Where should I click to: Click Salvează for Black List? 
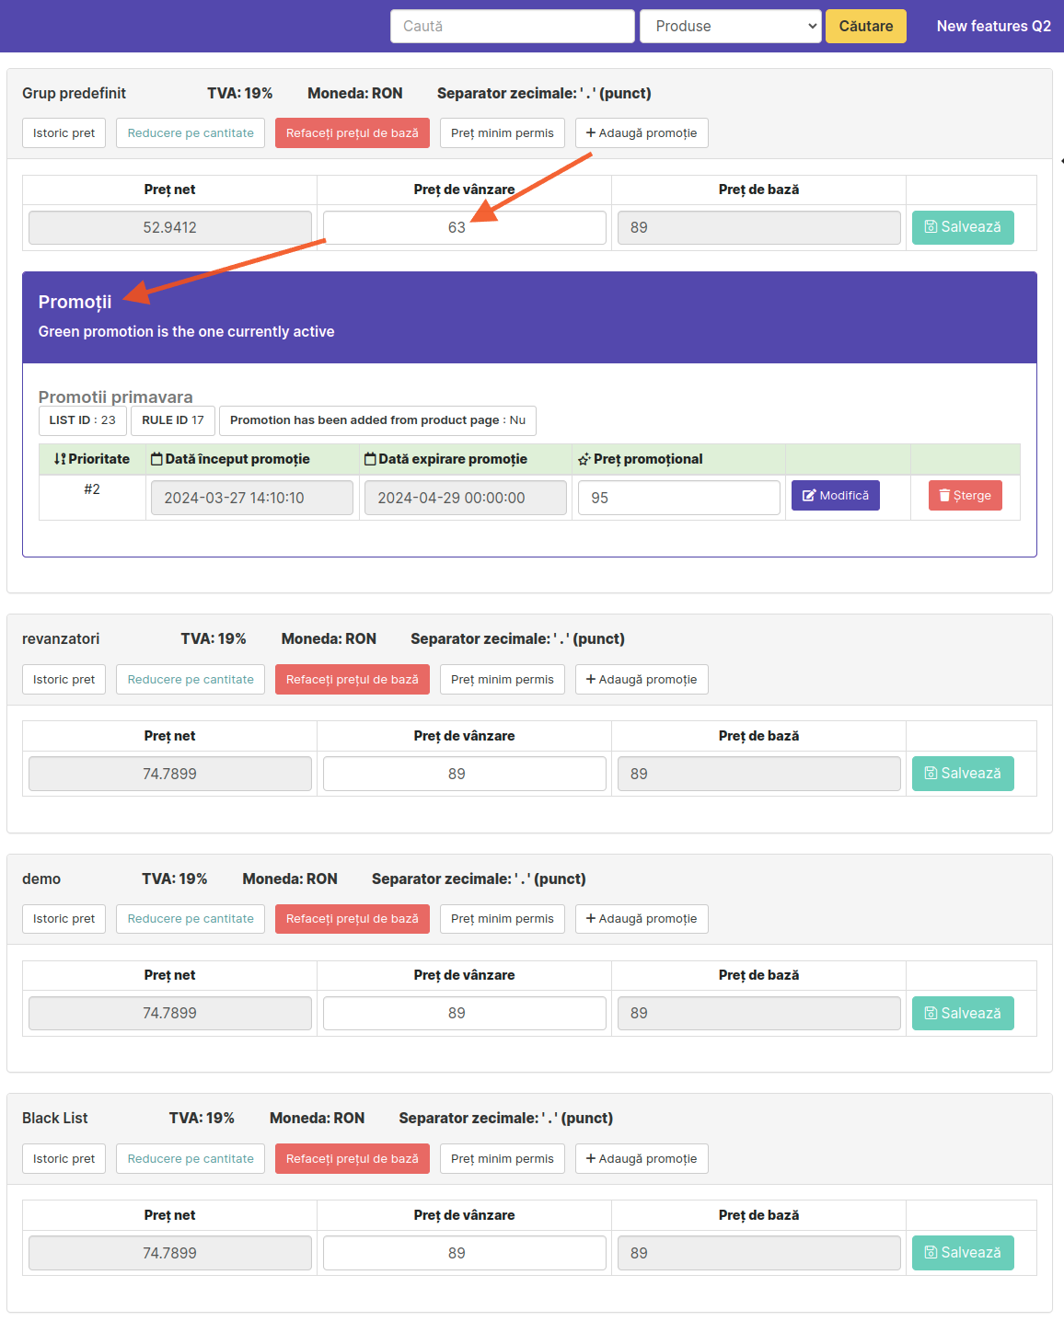click(x=963, y=1253)
